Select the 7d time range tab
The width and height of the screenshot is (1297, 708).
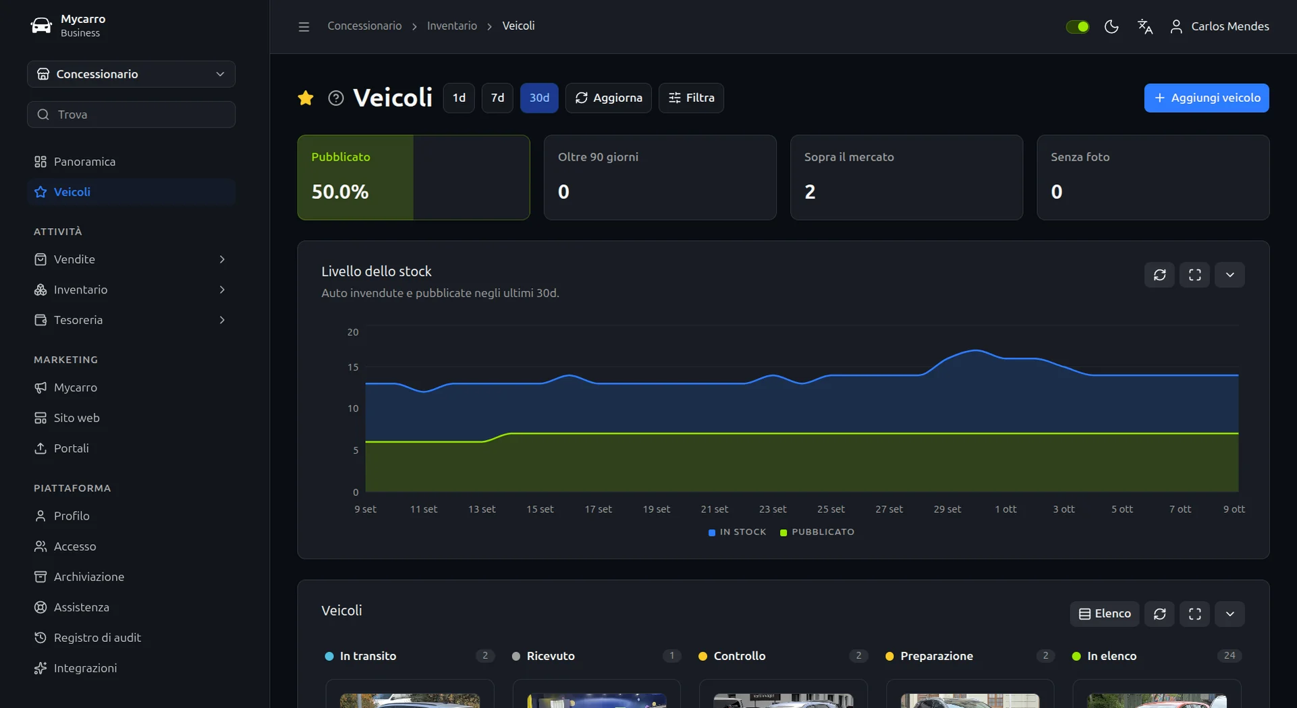pyautogui.click(x=497, y=98)
